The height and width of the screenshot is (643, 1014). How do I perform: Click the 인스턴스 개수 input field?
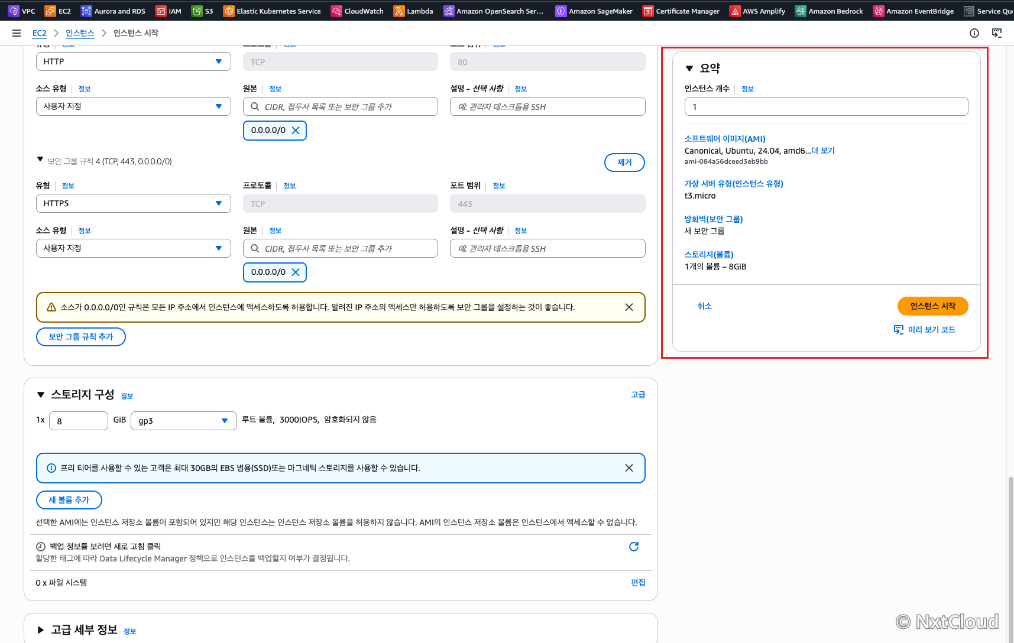827,106
